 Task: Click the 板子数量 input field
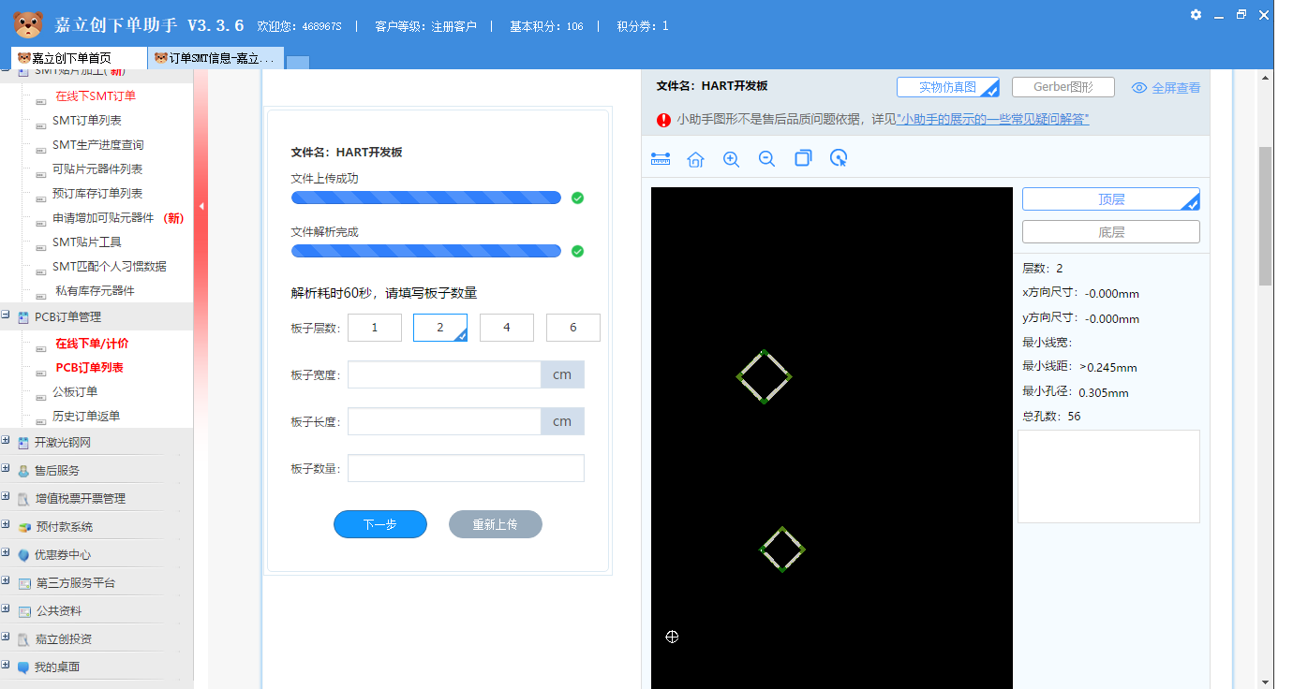pyautogui.click(x=466, y=468)
